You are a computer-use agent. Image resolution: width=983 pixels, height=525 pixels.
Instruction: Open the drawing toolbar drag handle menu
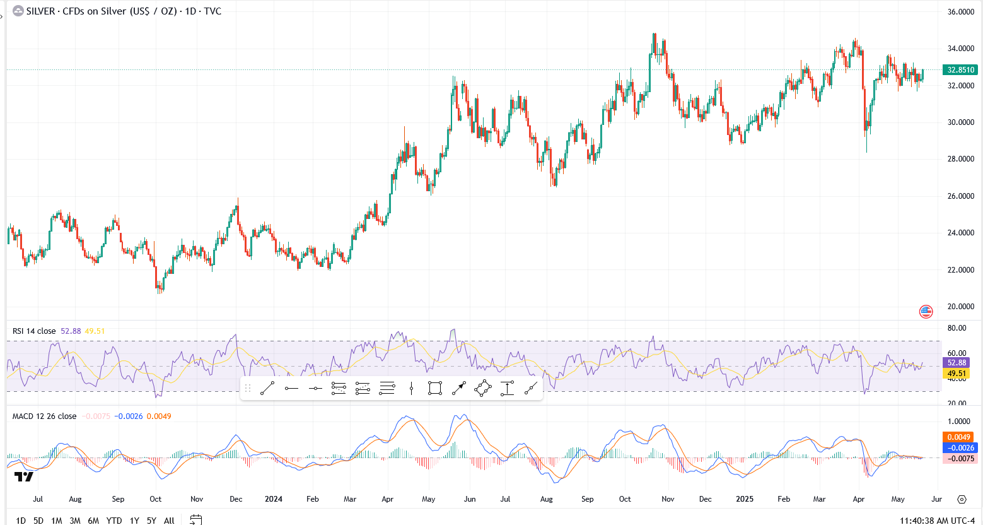tap(249, 388)
